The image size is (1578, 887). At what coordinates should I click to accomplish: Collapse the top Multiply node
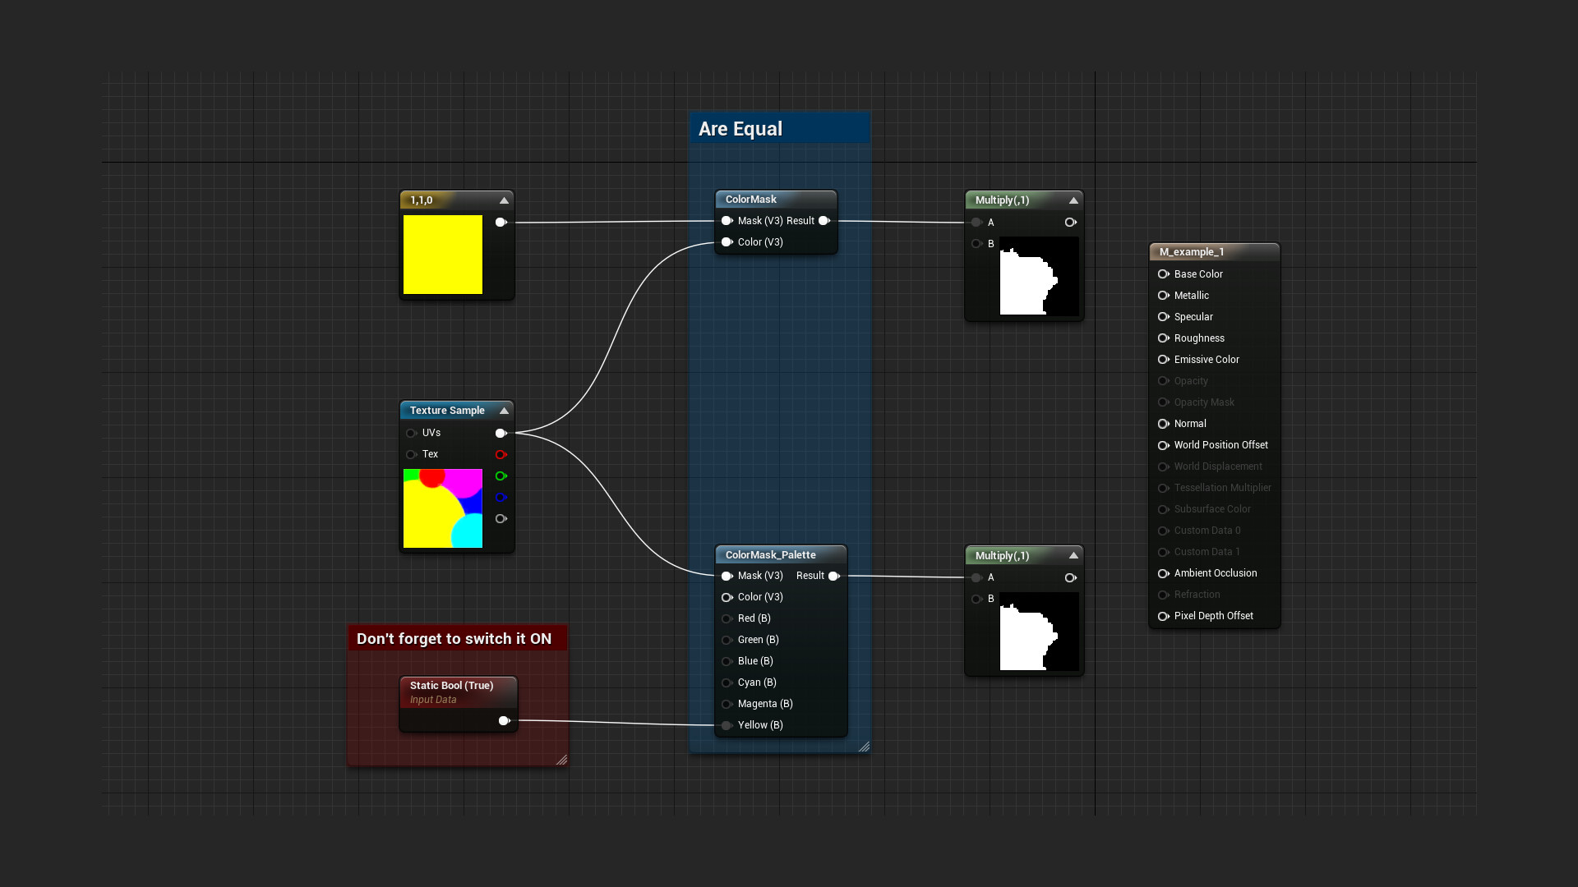click(x=1073, y=200)
